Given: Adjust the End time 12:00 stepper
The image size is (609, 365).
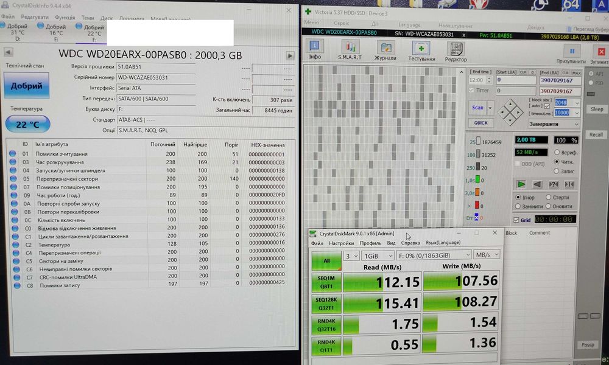Looking at the screenshot, I should tap(489, 80).
